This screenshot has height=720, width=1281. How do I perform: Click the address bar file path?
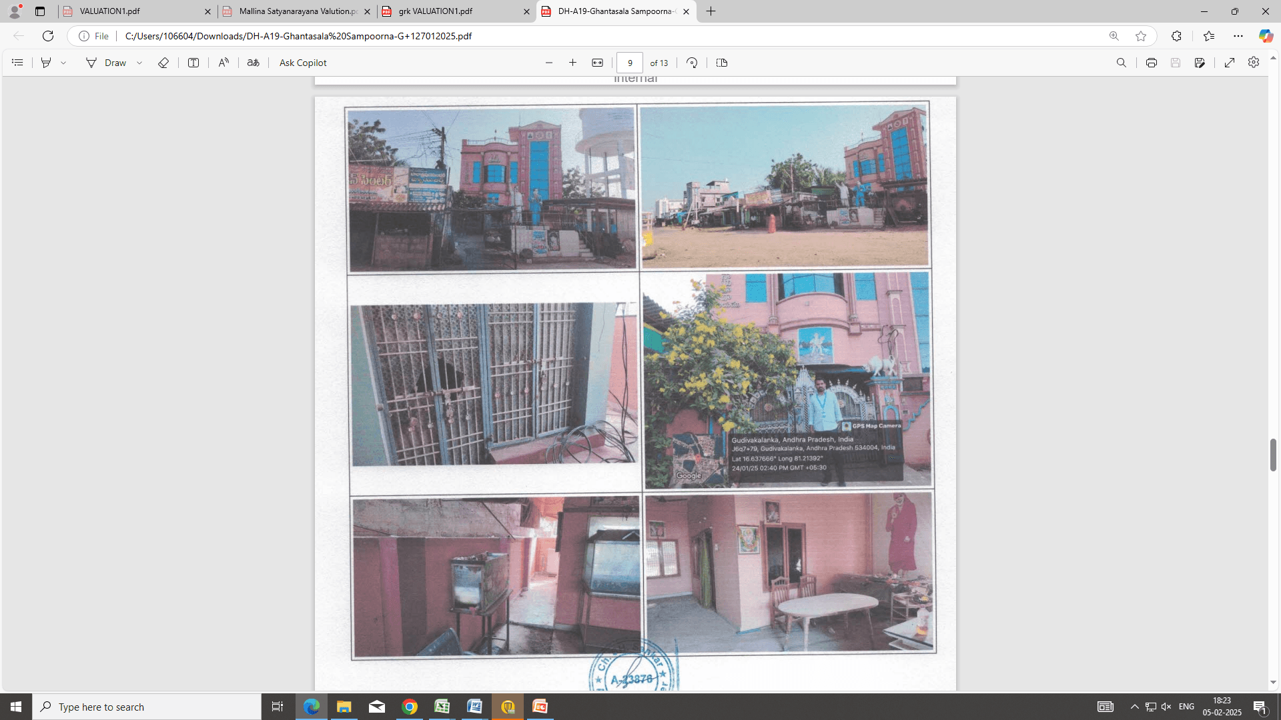coord(298,36)
